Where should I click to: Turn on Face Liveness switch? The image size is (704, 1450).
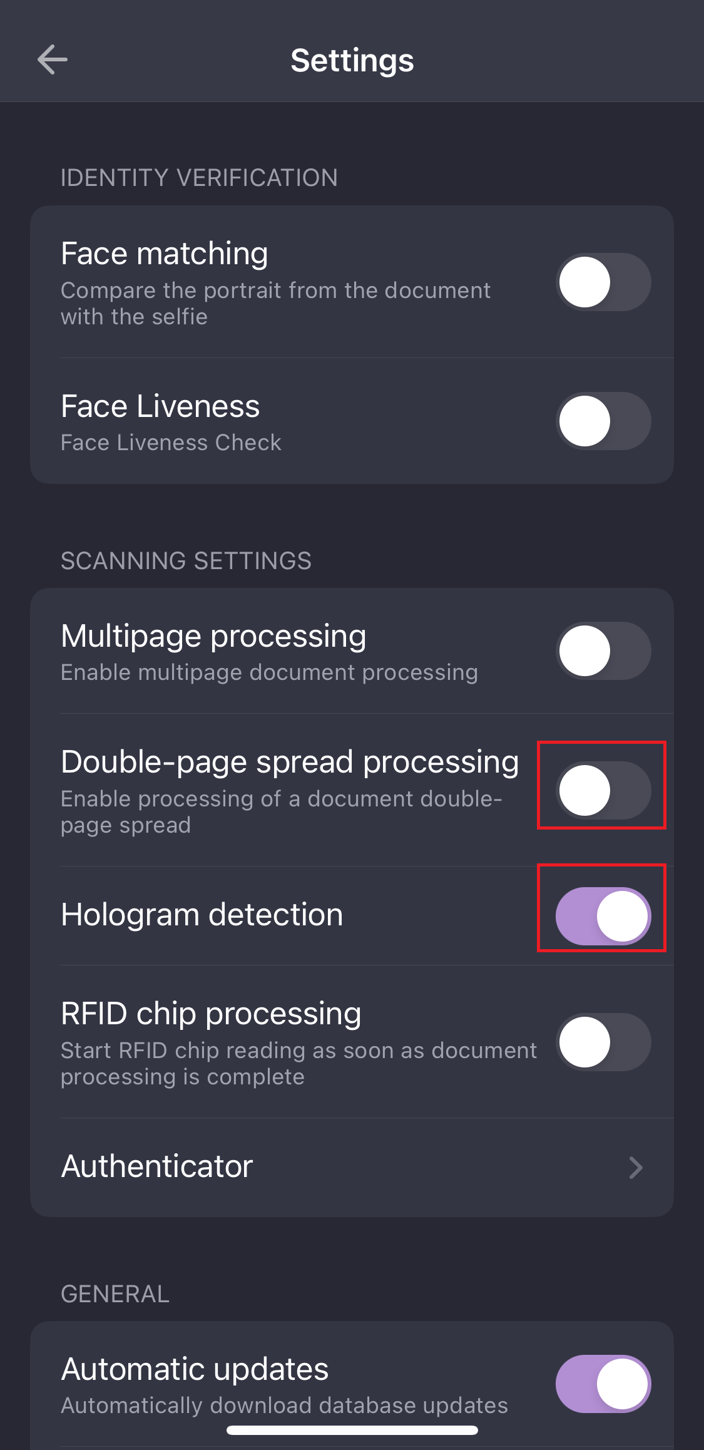[x=603, y=421]
